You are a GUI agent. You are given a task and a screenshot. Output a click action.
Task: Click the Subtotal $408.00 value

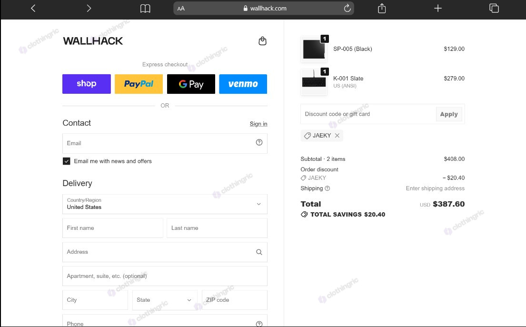pyautogui.click(x=454, y=159)
